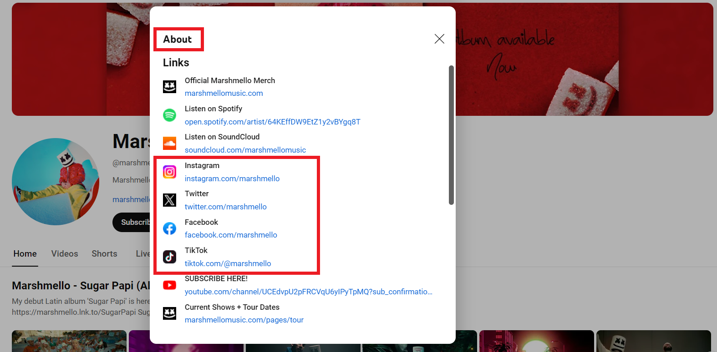Click the Facebook icon in Links

[x=169, y=228]
